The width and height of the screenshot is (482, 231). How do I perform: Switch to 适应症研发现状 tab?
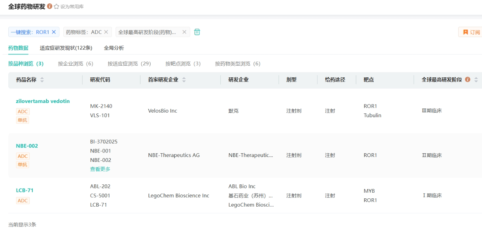(x=66, y=48)
